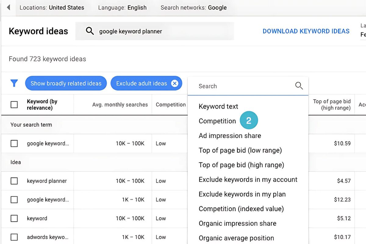This screenshot has width=366, height=244.
Task: Click the keyword planner keyword text
Action: (47, 181)
